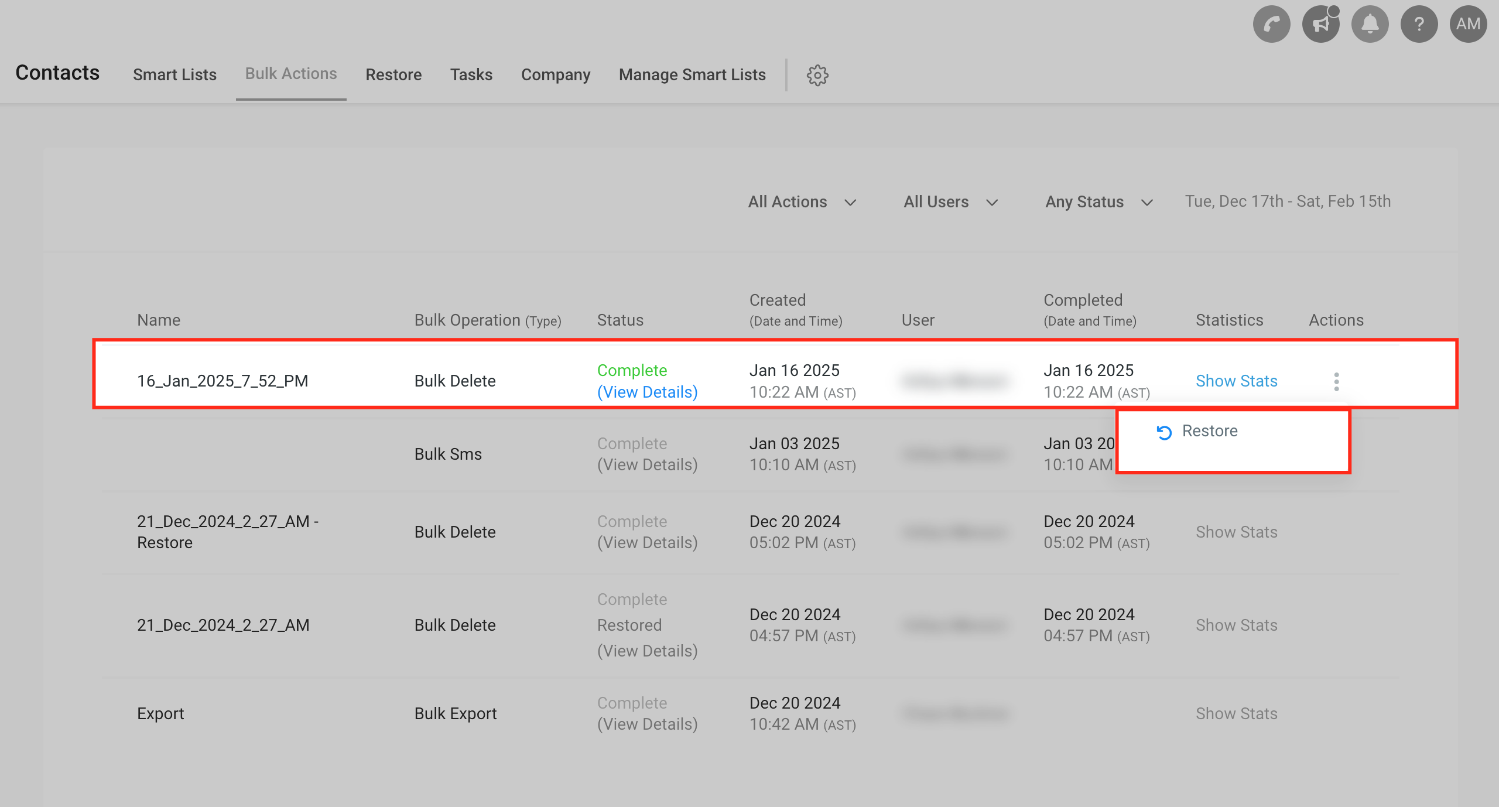This screenshot has width=1499, height=807.
Task: Open the announcements megaphone icon
Action: (1320, 24)
